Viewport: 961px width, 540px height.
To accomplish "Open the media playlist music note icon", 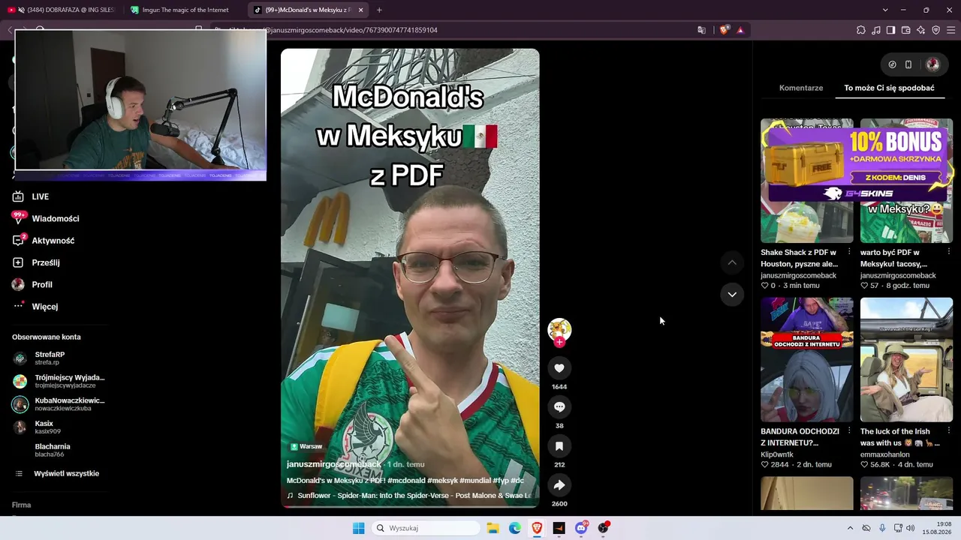I will [876, 30].
